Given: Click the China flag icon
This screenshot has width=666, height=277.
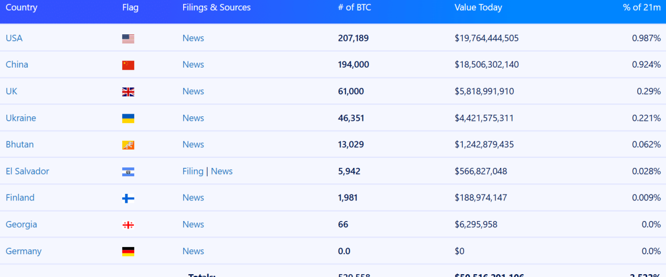Looking at the screenshot, I should [128, 65].
